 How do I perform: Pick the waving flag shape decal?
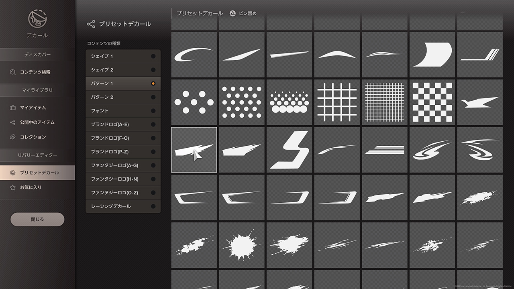point(432,54)
